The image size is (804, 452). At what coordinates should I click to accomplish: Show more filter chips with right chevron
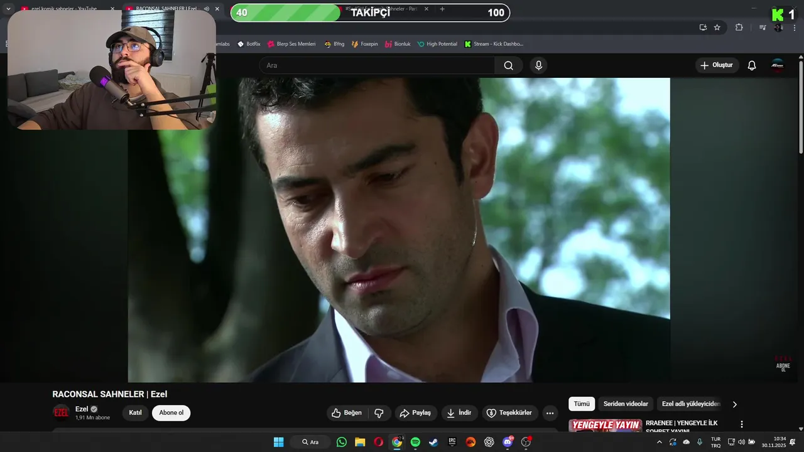pos(734,404)
